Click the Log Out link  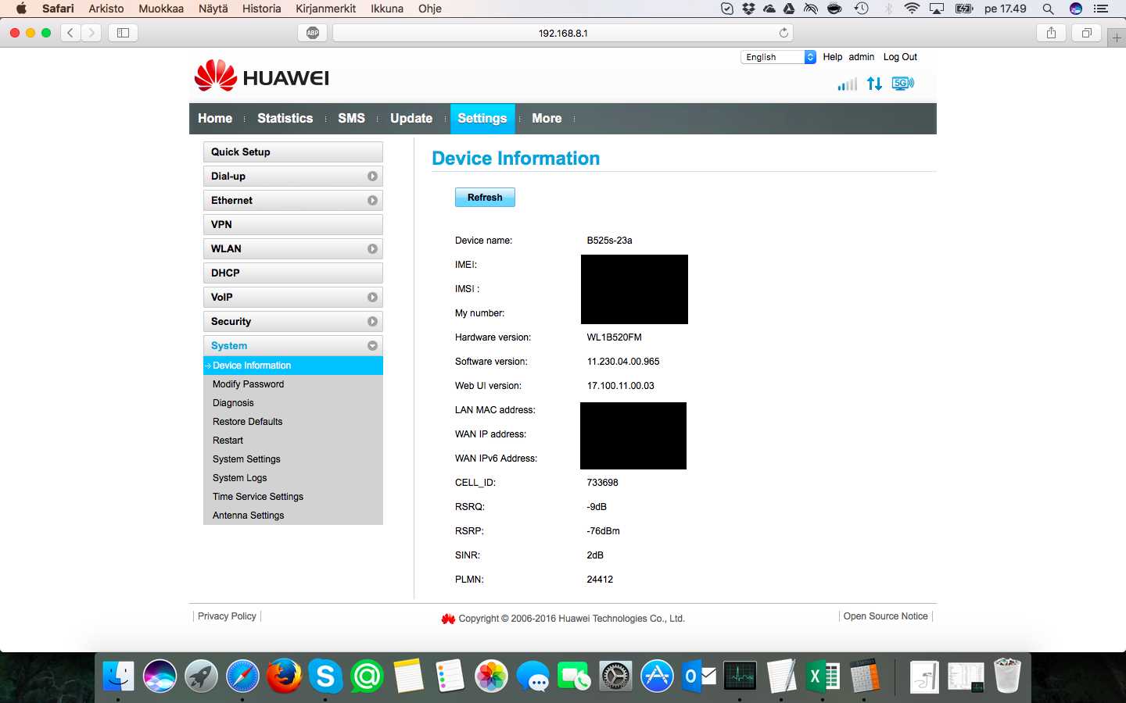pyautogui.click(x=900, y=57)
